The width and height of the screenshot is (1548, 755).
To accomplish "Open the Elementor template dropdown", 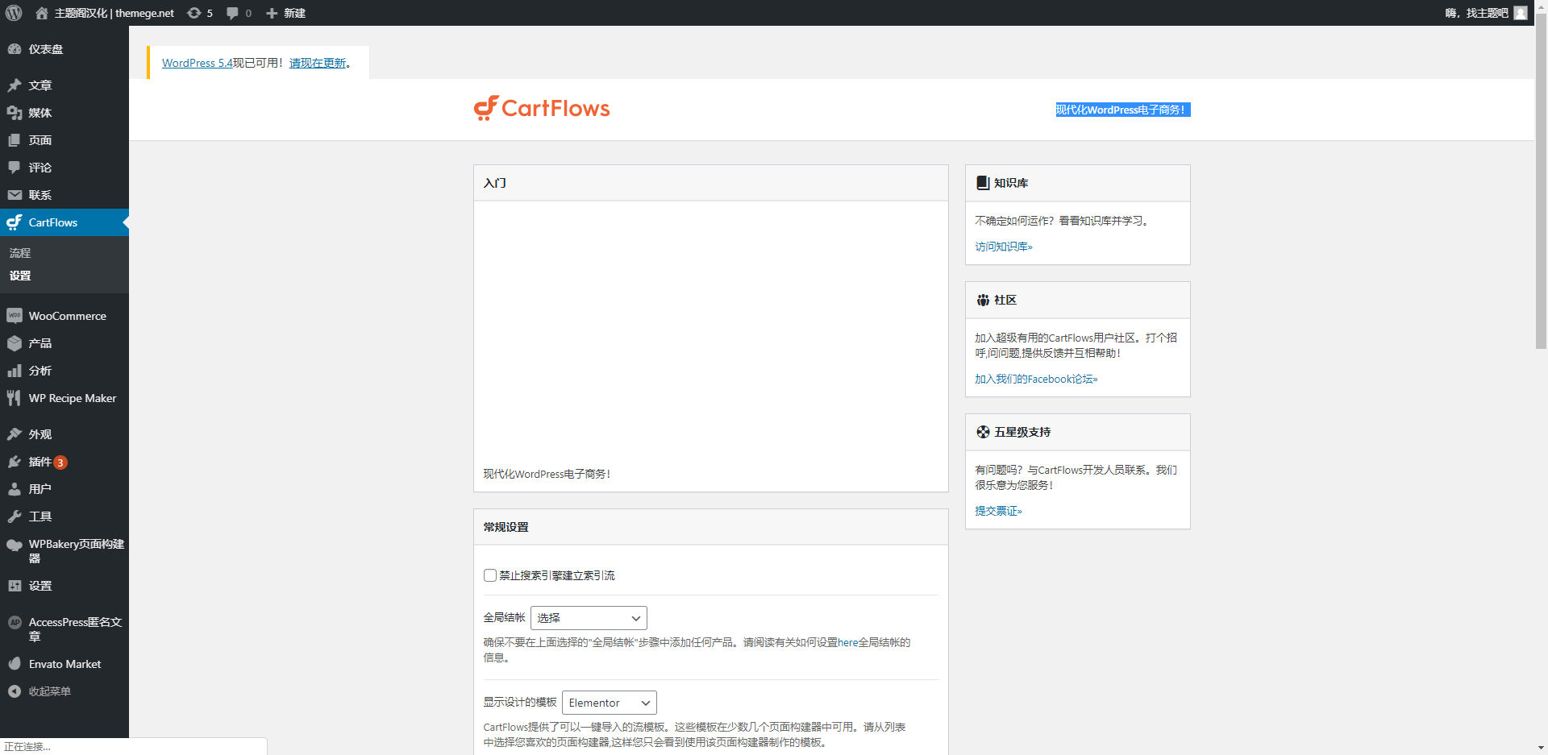I will pyautogui.click(x=610, y=703).
